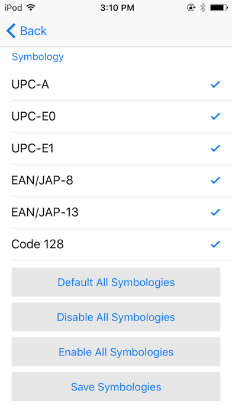
Task: Toggle the Code 128 checkmark
Action: [x=215, y=244]
